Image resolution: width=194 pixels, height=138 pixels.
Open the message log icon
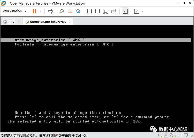tap(186, 135)
